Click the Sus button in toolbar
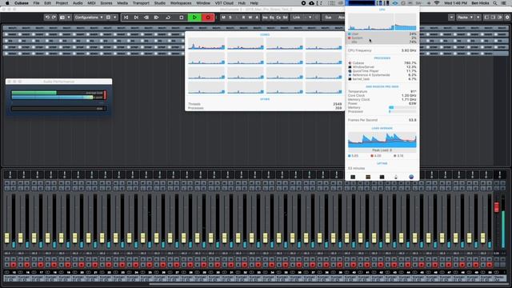The height and width of the screenshot is (288, 512). [x=328, y=18]
